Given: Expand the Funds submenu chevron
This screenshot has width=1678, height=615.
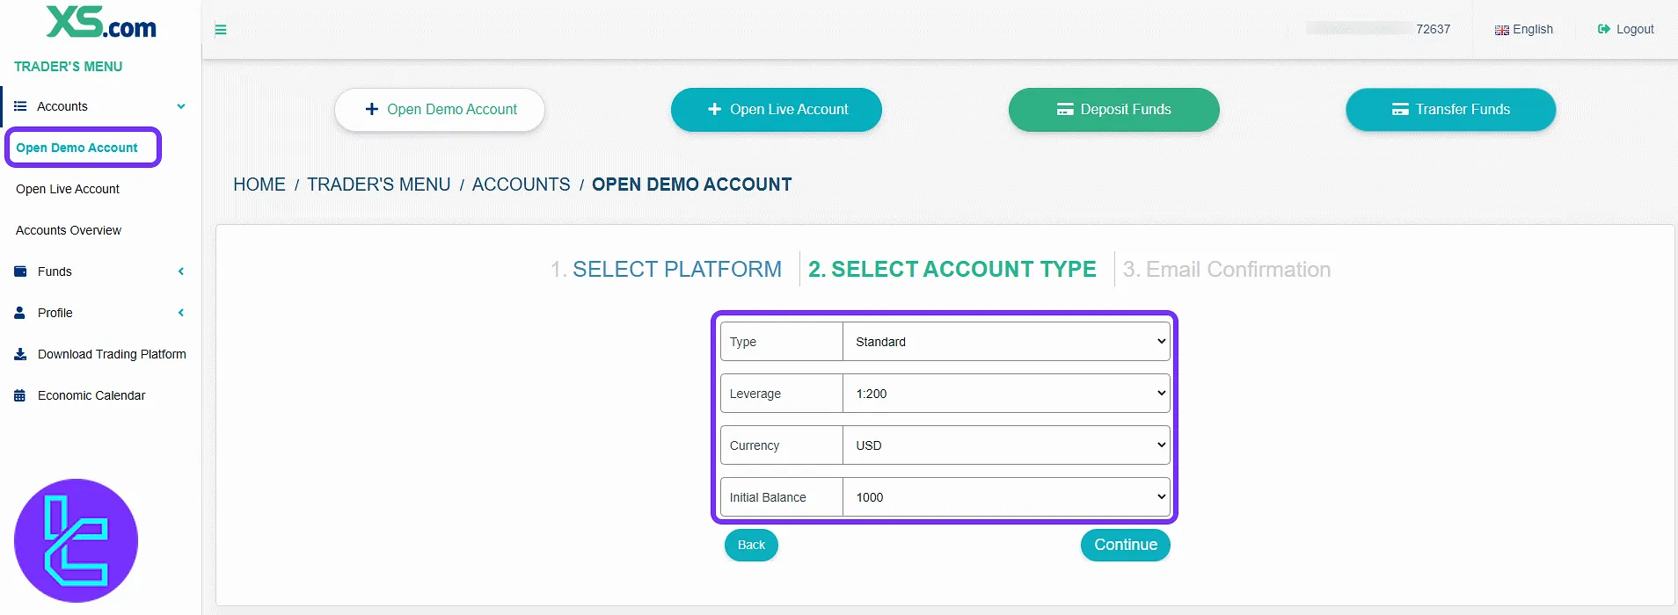Looking at the screenshot, I should 181,271.
